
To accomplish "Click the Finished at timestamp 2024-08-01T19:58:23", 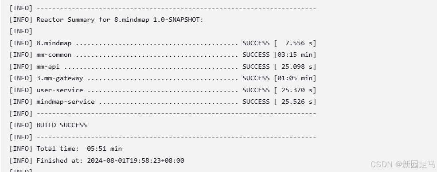I will click(136, 160).
